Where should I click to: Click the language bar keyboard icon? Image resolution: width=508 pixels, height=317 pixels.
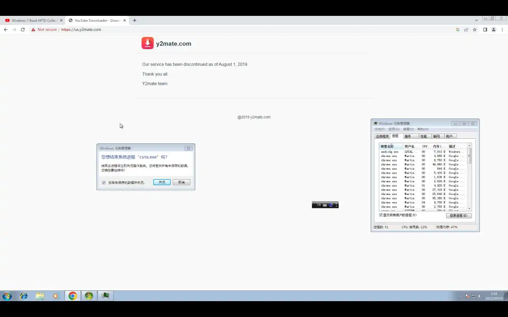pyautogui.click(x=325, y=205)
